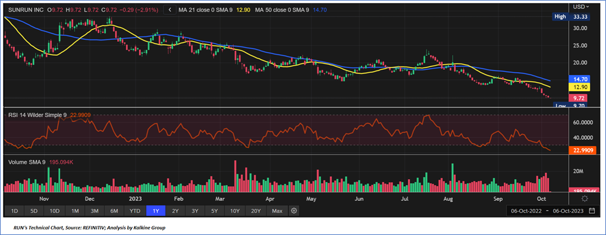Select the 5D time range
Viewport: 606px width, 235px height.
tap(34, 211)
